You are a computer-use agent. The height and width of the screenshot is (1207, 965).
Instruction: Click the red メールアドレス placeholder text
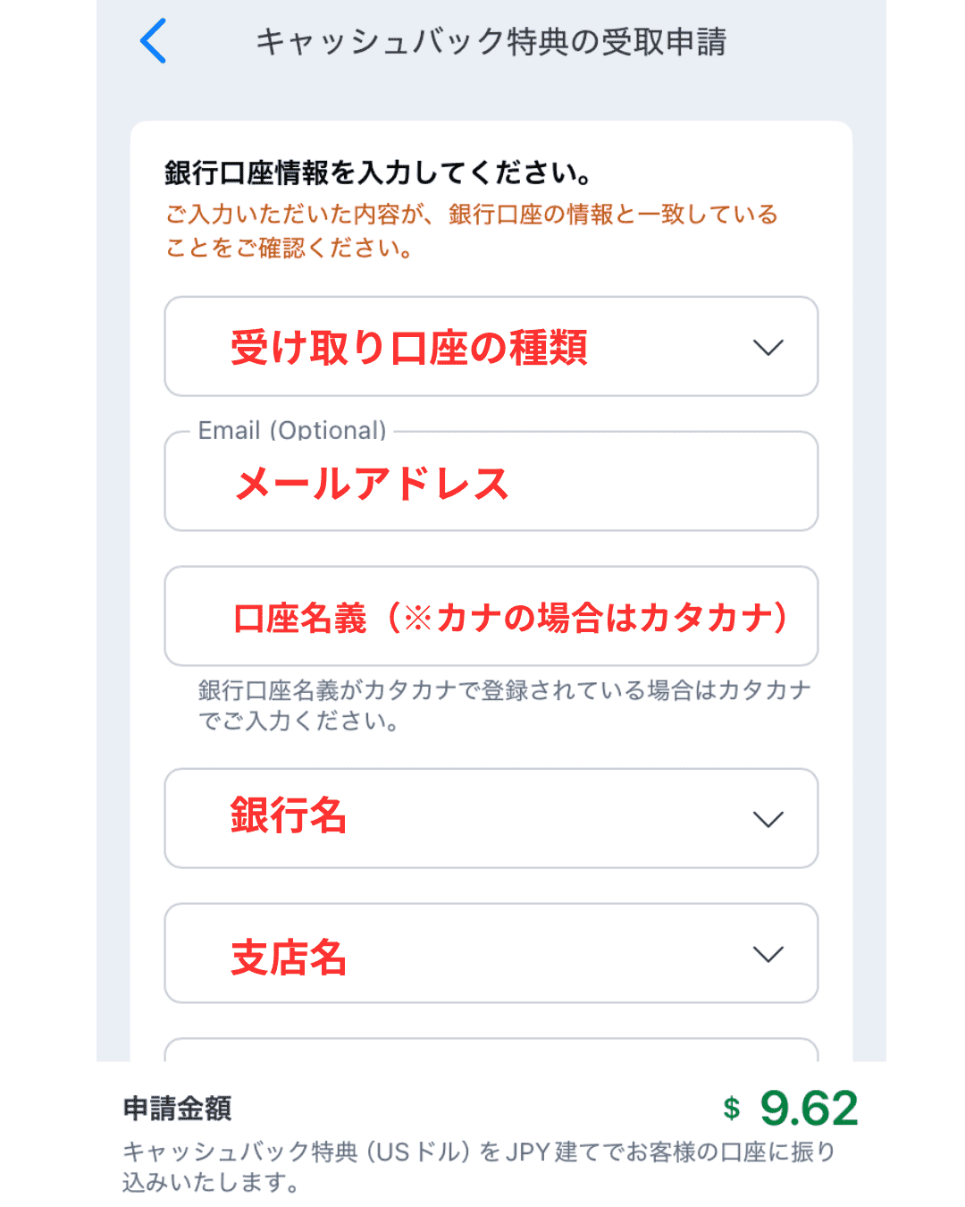coord(371,484)
